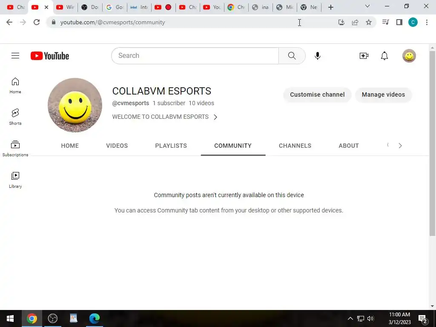Open the volume control in system tray
Image resolution: width=436 pixels, height=327 pixels.
[370, 318]
